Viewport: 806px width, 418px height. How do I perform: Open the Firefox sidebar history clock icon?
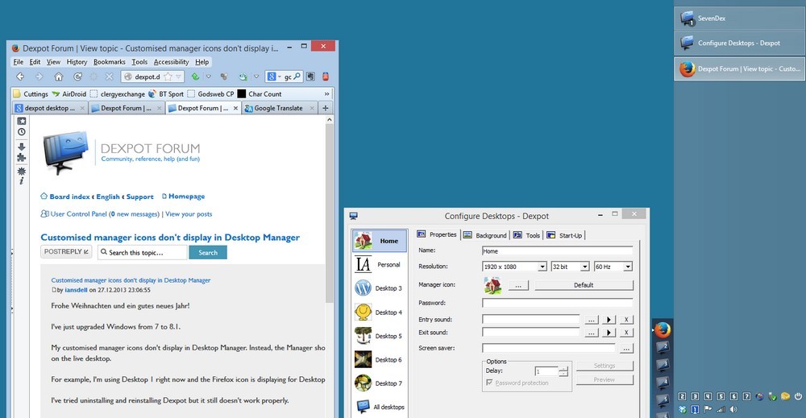pos(22,132)
